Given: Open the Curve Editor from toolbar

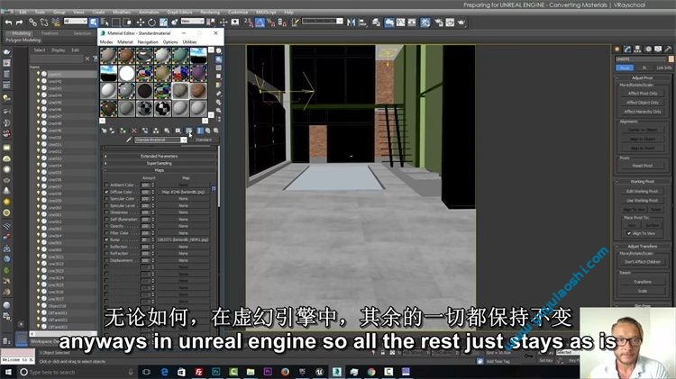Looking at the screenshot, I should [x=400, y=23].
